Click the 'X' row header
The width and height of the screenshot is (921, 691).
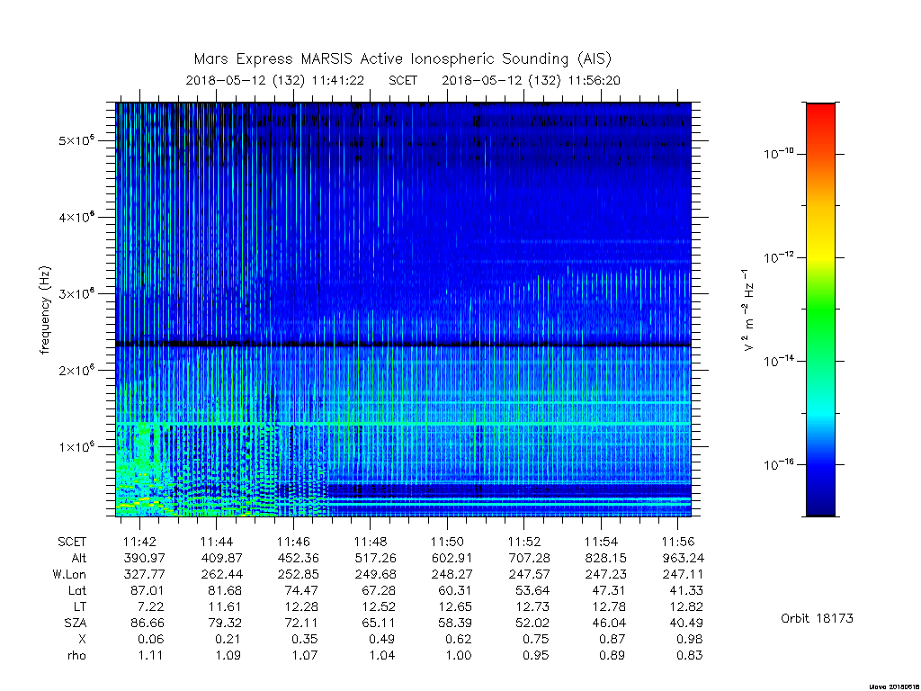click(82, 639)
